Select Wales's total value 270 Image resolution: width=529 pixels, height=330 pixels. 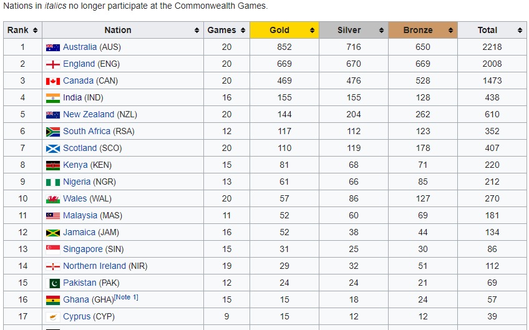point(492,198)
